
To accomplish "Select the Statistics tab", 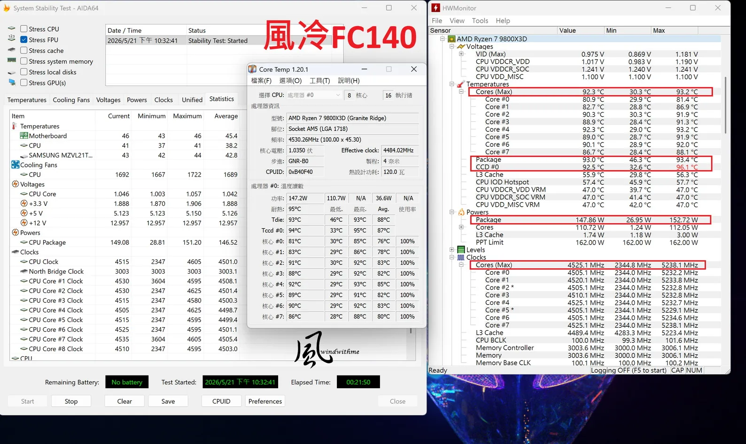I will point(222,99).
